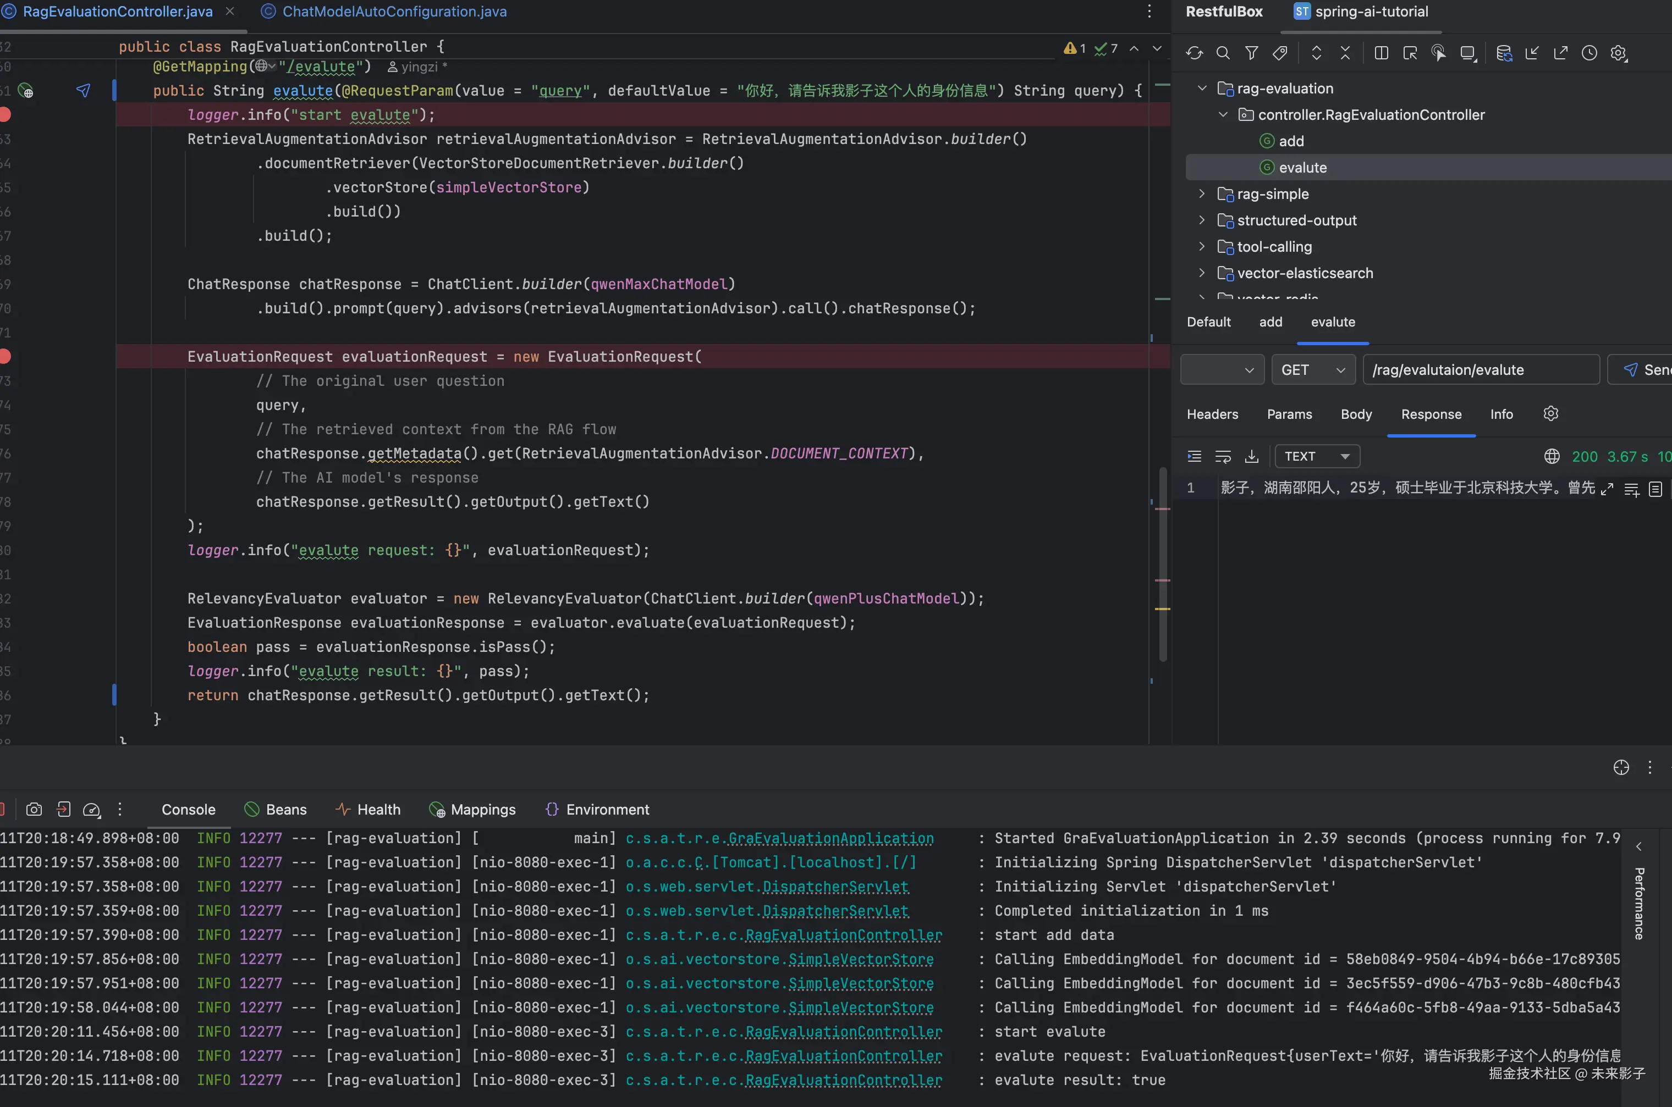Open the request history clock icon
The width and height of the screenshot is (1672, 1107).
point(1588,53)
